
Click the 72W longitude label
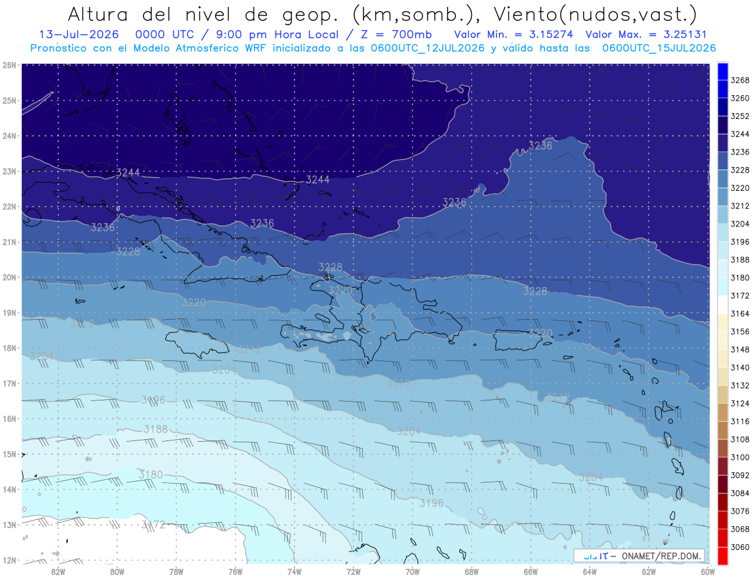pyautogui.click(x=353, y=571)
